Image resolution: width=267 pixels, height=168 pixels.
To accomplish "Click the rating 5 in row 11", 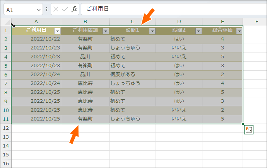I will click(x=222, y=119).
